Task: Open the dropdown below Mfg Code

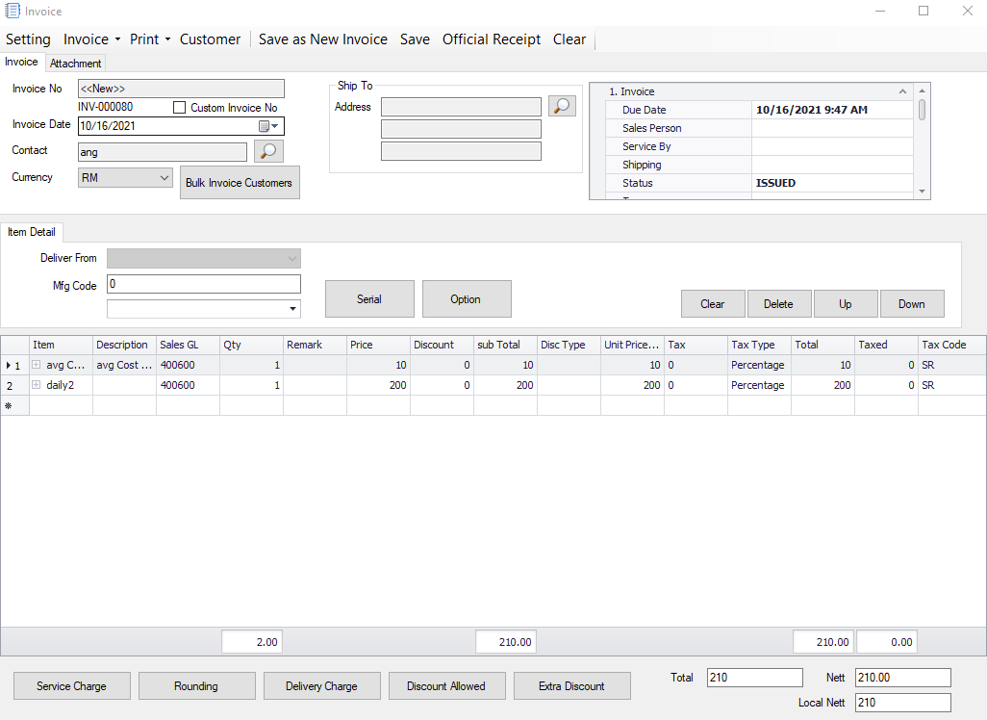Action: [291, 309]
